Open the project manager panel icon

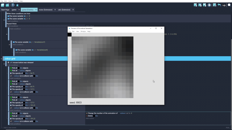point(3,5)
